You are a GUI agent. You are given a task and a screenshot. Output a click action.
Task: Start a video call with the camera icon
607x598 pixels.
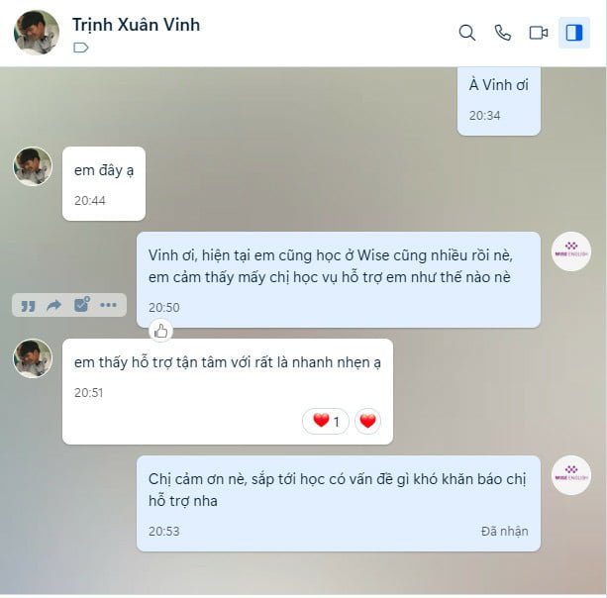click(539, 33)
